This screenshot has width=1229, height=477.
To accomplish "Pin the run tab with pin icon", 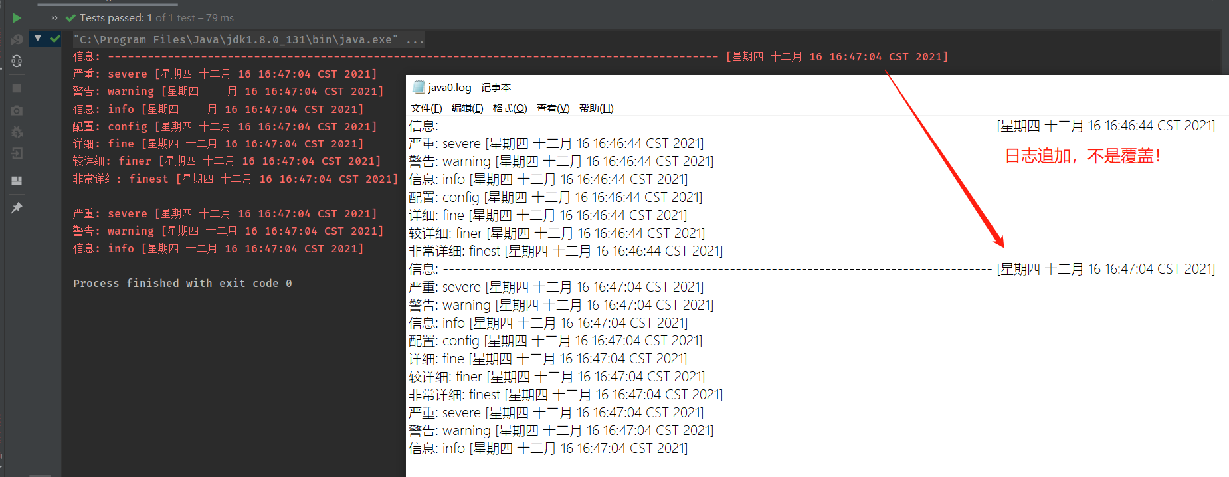I will coord(17,208).
